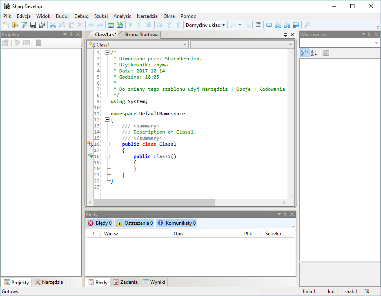Redo the action via toolbar arrow
This screenshot has height=296, width=381.
(x=100, y=25)
